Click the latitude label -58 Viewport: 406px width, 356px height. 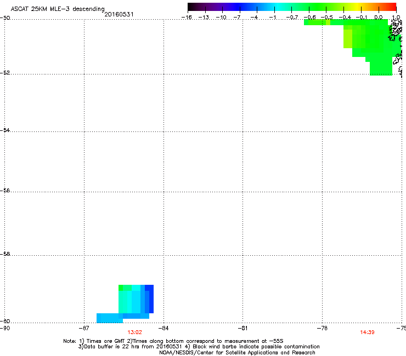tap(5, 254)
